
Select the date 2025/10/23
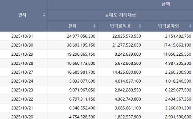pyautogui.click(x=22, y=90)
